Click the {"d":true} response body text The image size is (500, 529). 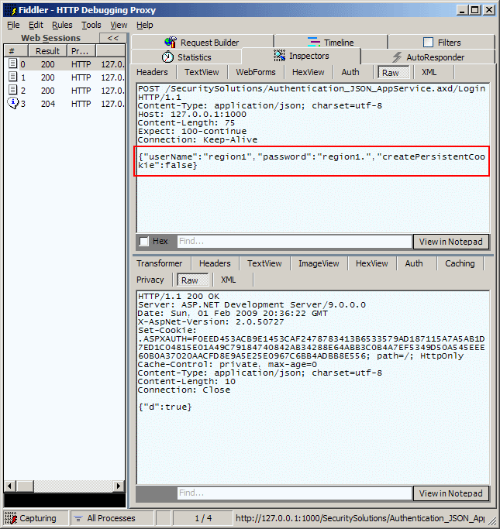(x=165, y=407)
